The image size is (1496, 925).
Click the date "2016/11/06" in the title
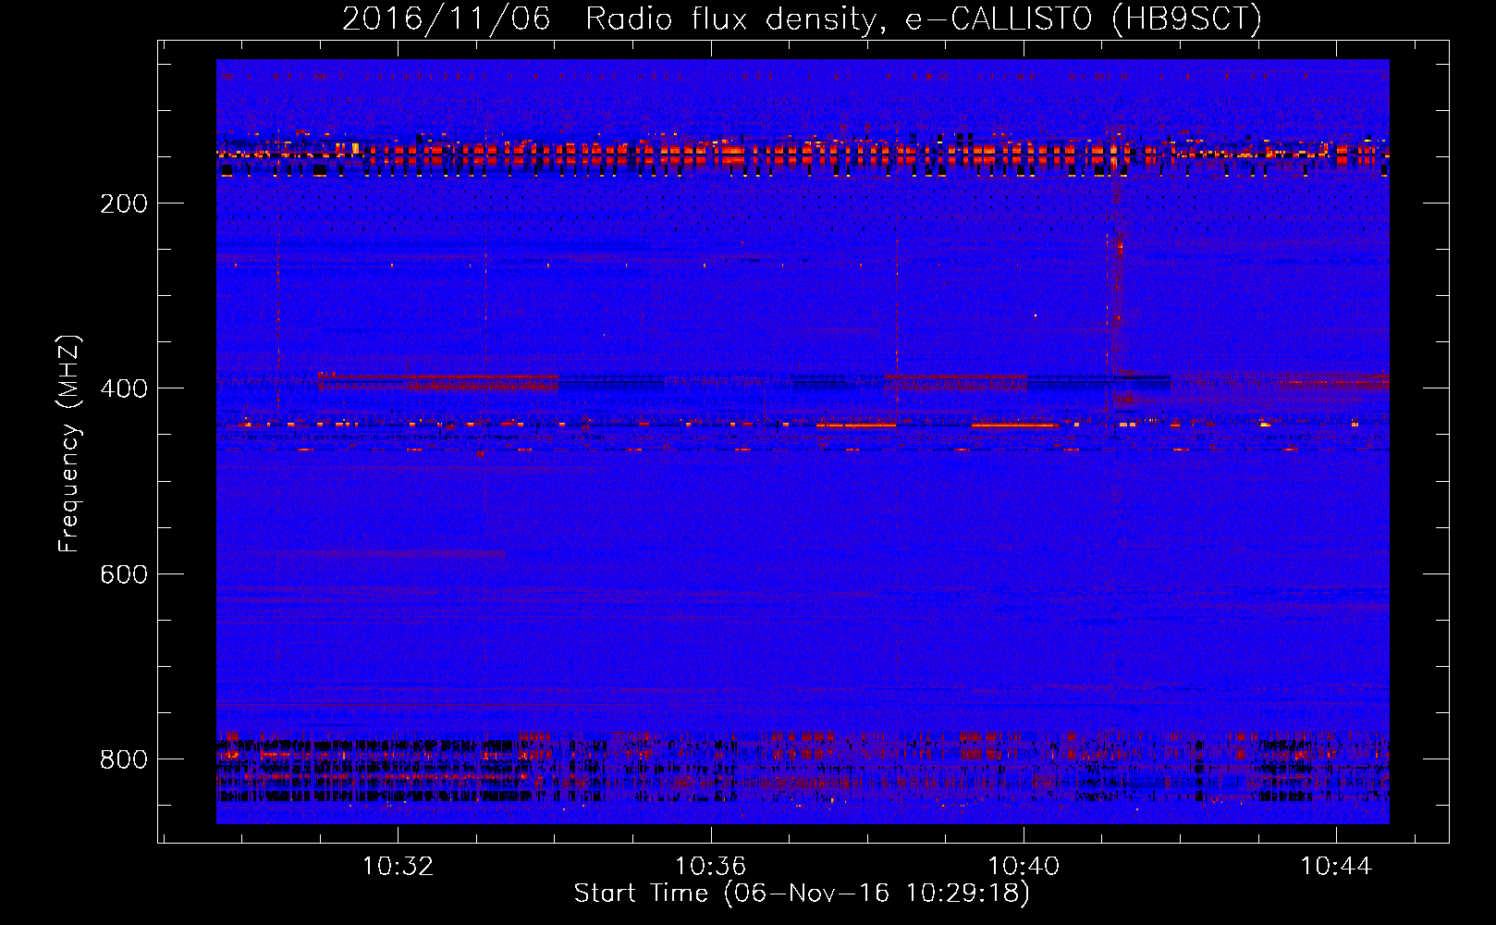pos(446,19)
